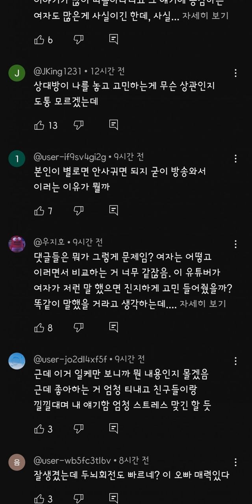Screen dimensions: 252x504
Task: Like the comment by @JKing1231
Action: click(x=39, y=125)
